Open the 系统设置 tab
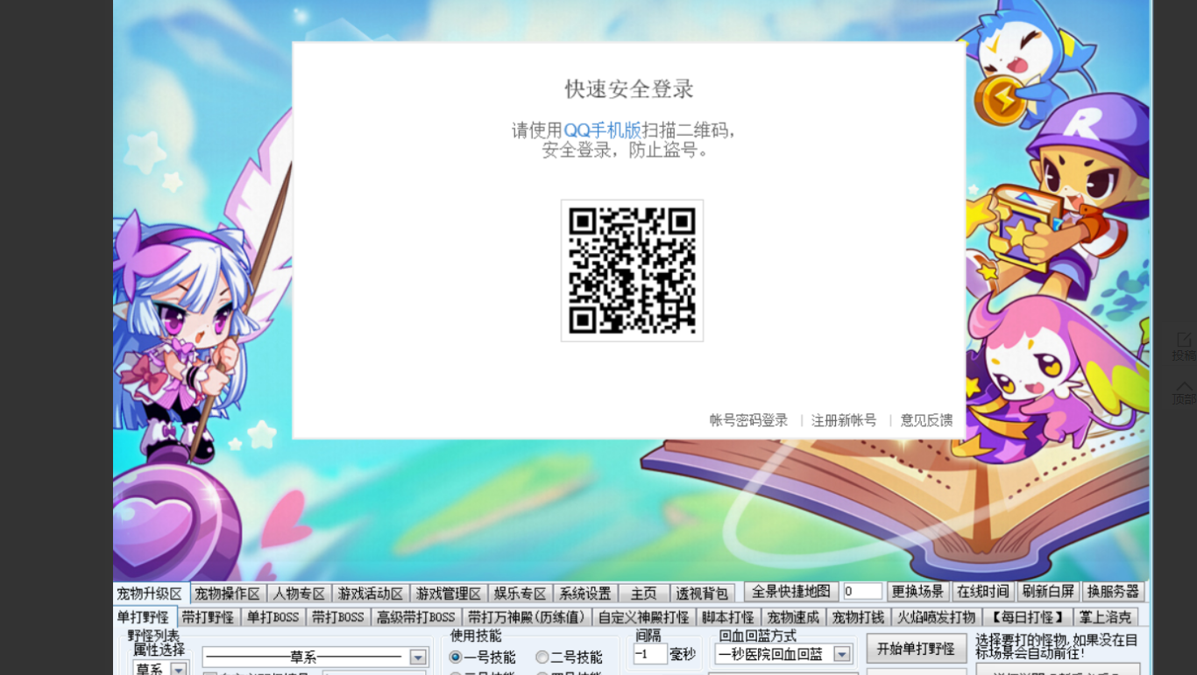 585,594
